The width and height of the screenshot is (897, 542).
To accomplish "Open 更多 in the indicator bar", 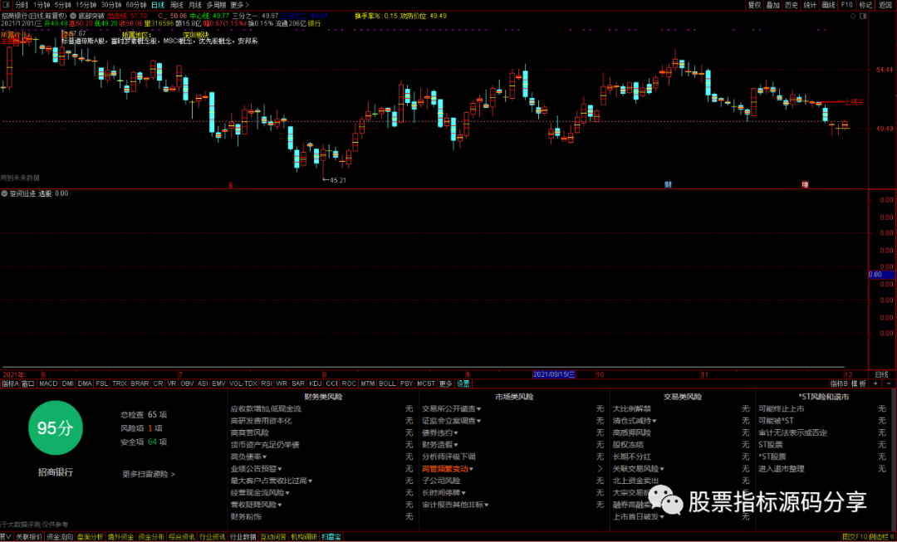I will point(446,383).
